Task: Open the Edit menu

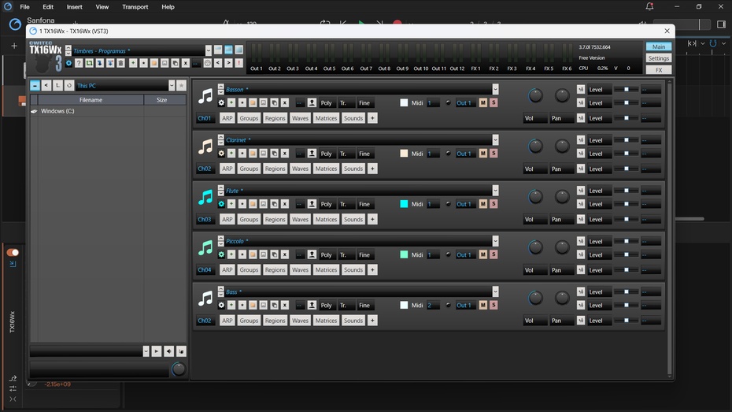Action: [48, 6]
